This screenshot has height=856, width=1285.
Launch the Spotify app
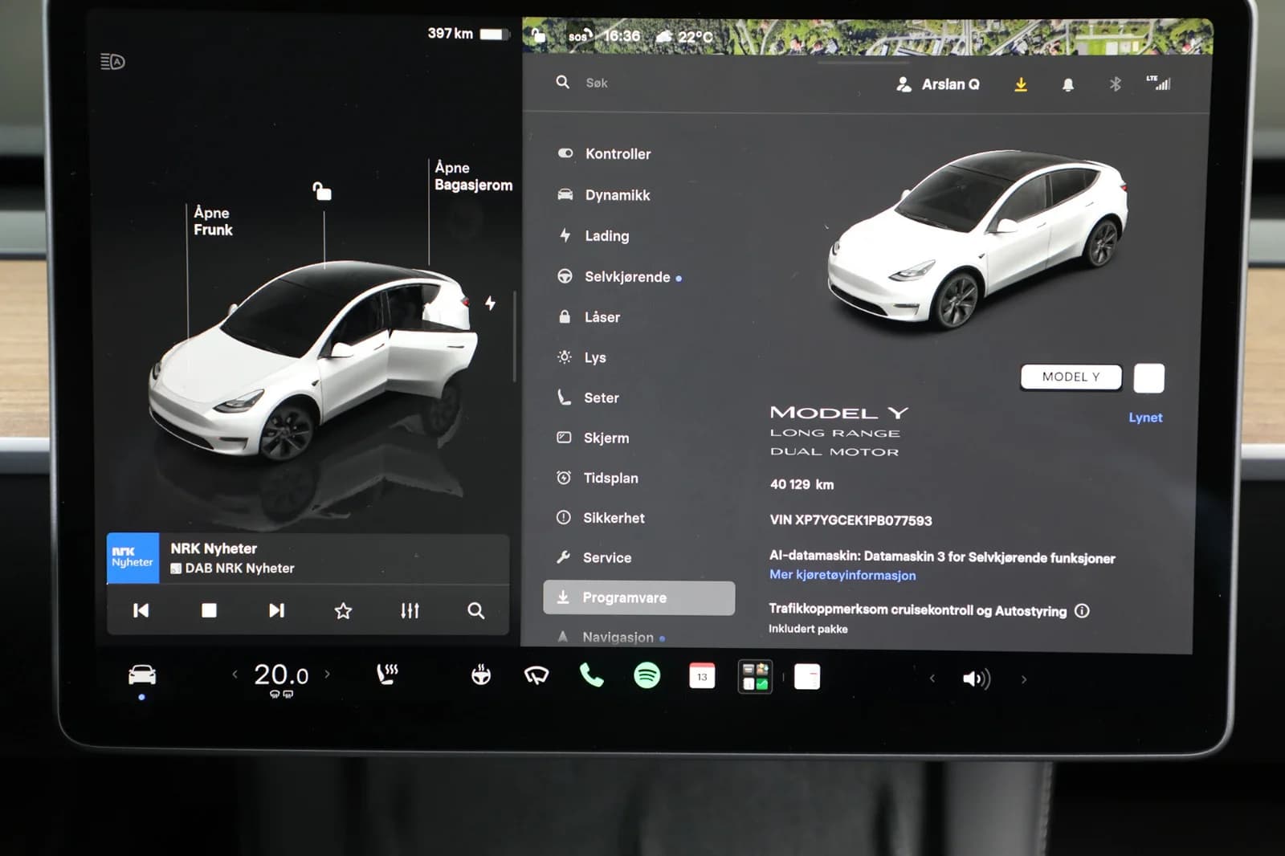click(x=647, y=675)
